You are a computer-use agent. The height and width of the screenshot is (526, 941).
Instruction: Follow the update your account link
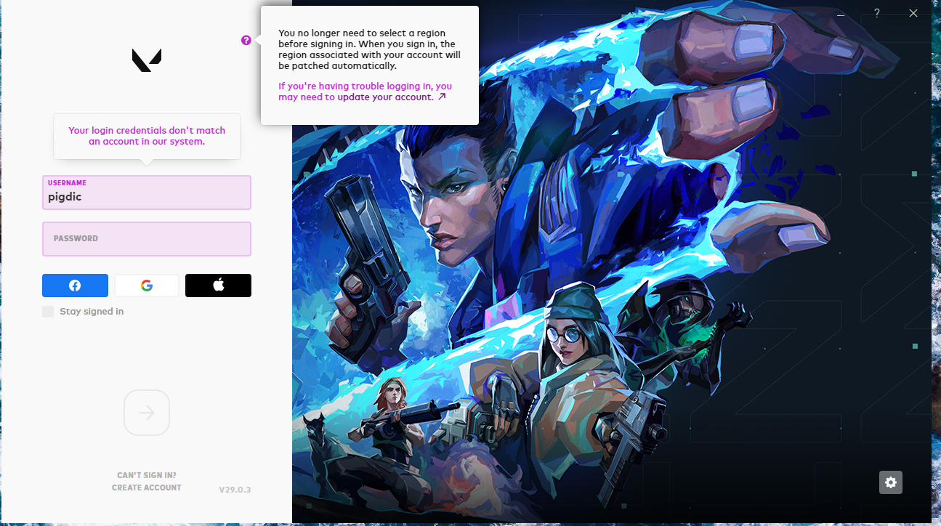(x=392, y=97)
